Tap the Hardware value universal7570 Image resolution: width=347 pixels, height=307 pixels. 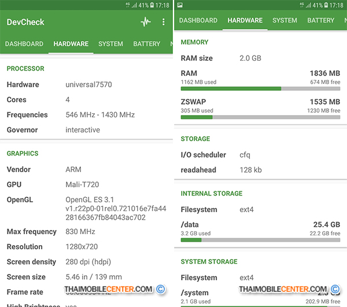coord(88,84)
